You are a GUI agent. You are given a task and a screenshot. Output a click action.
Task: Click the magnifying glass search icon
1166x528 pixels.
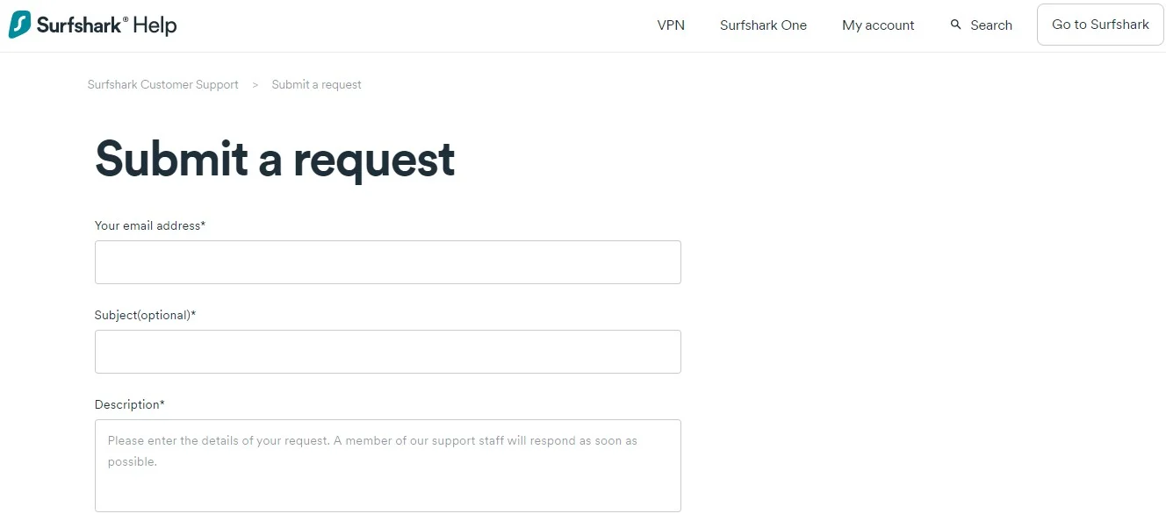tap(956, 25)
